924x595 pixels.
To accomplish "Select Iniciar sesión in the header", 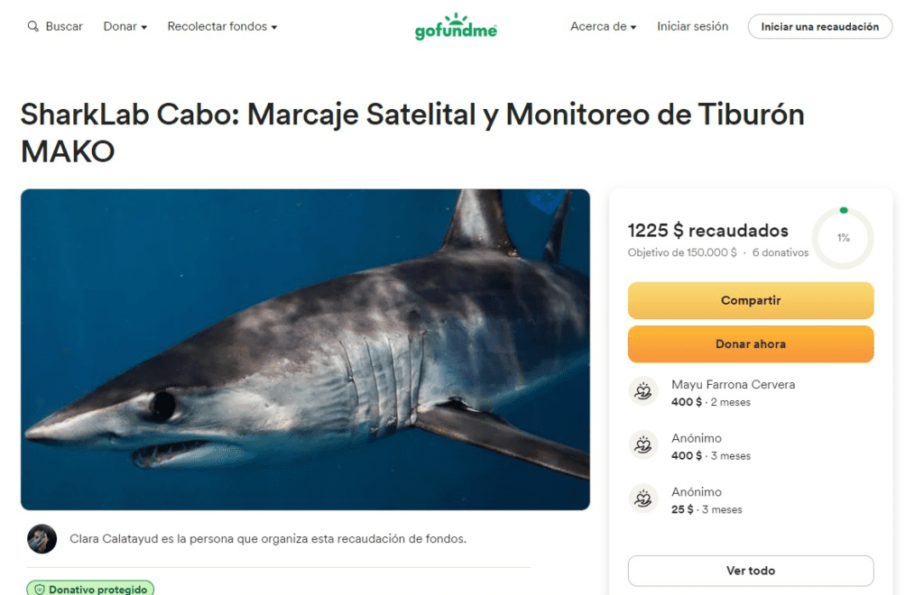I will pyautogui.click(x=692, y=26).
